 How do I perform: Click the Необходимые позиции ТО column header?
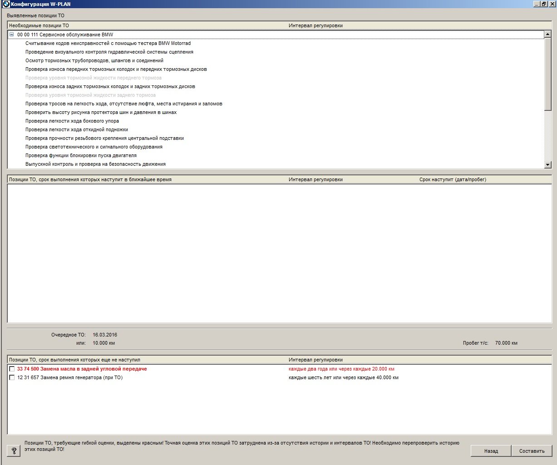[x=39, y=26]
